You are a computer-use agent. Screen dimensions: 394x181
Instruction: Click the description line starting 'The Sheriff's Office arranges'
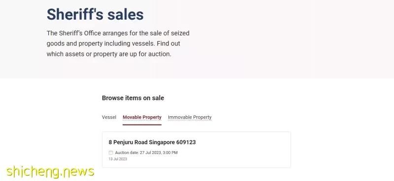pos(118,33)
